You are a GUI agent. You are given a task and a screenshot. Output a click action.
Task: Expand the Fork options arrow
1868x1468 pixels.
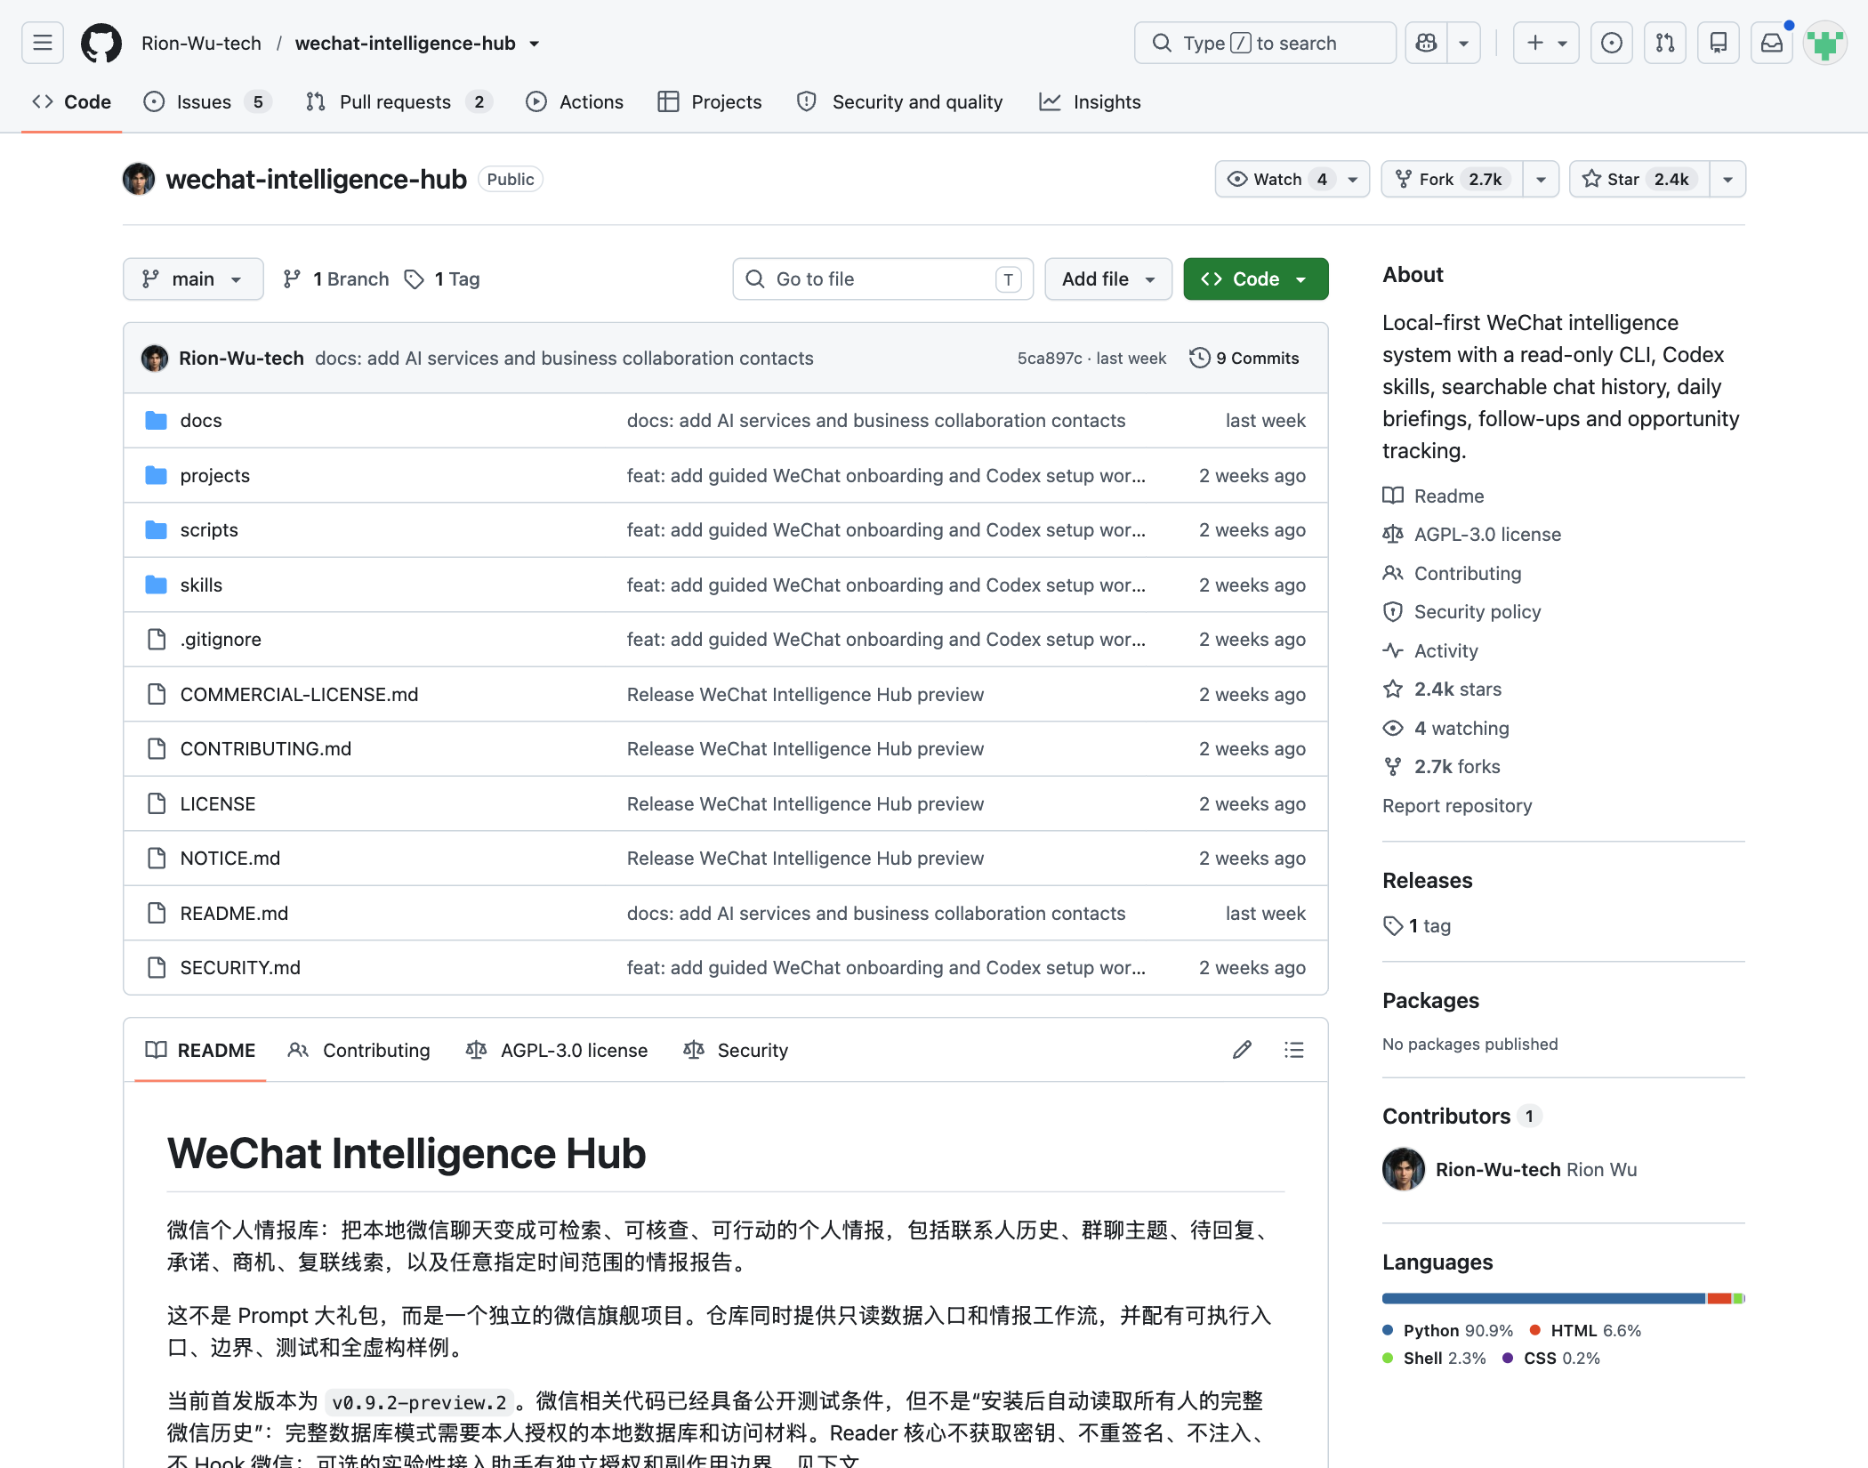(x=1542, y=180)
